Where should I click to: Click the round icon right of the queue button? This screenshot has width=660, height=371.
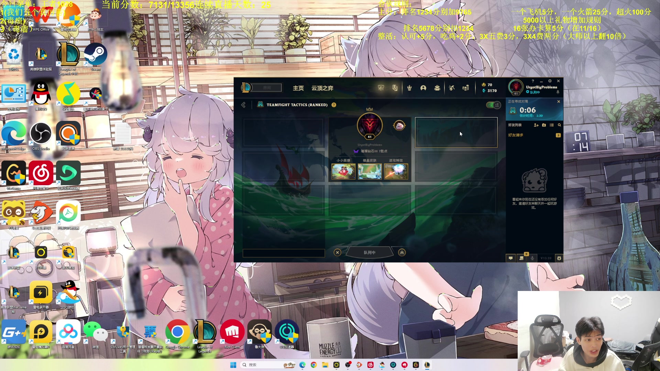(402, 252)
